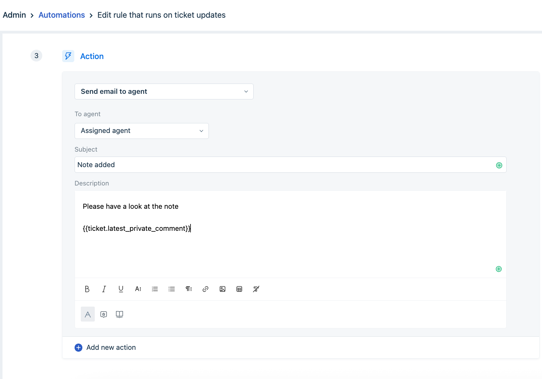Screen dimensions: 542x379
Task: Open solution articles book icon
Action: (119, 314)
